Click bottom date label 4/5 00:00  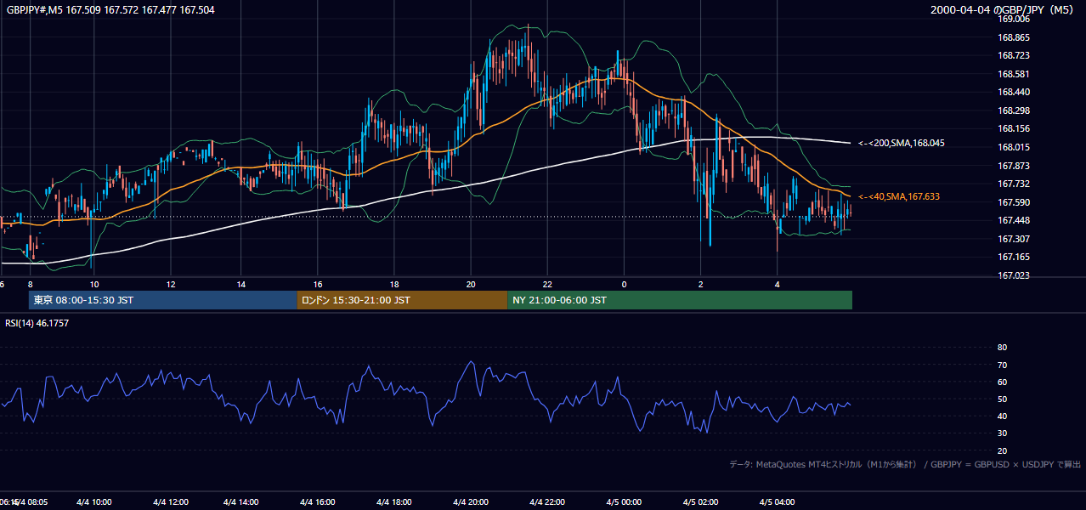point(624,501)
